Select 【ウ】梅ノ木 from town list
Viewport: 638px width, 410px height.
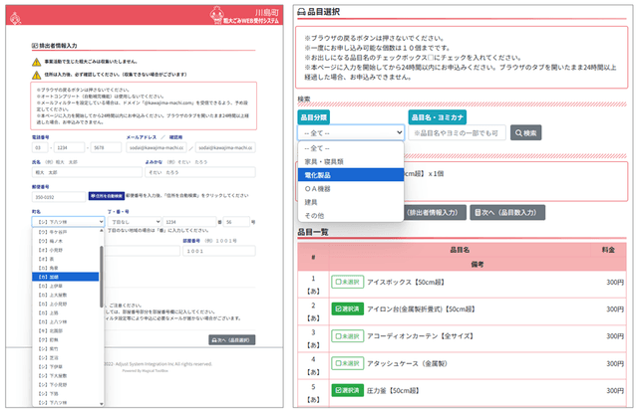tap(66, 241)
